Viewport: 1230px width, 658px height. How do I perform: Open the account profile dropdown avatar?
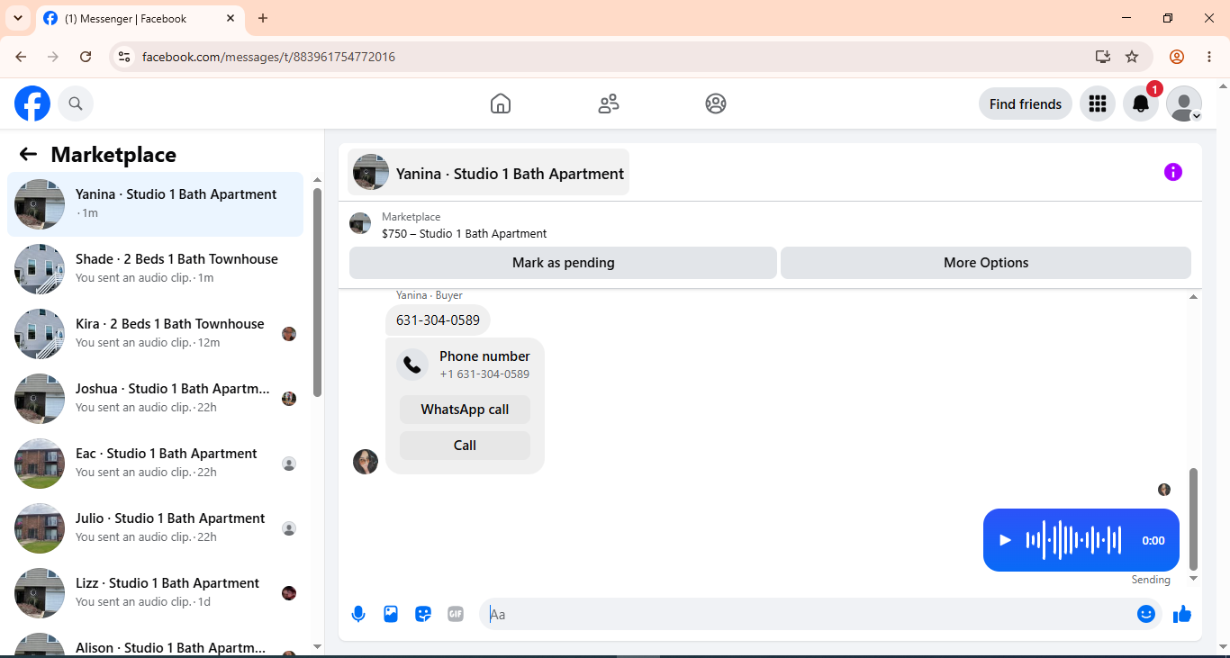pyautogui.click(x=1184, y=104)
